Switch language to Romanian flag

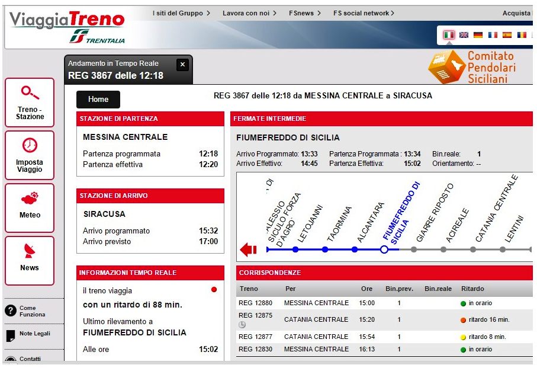tap(522, 34)
